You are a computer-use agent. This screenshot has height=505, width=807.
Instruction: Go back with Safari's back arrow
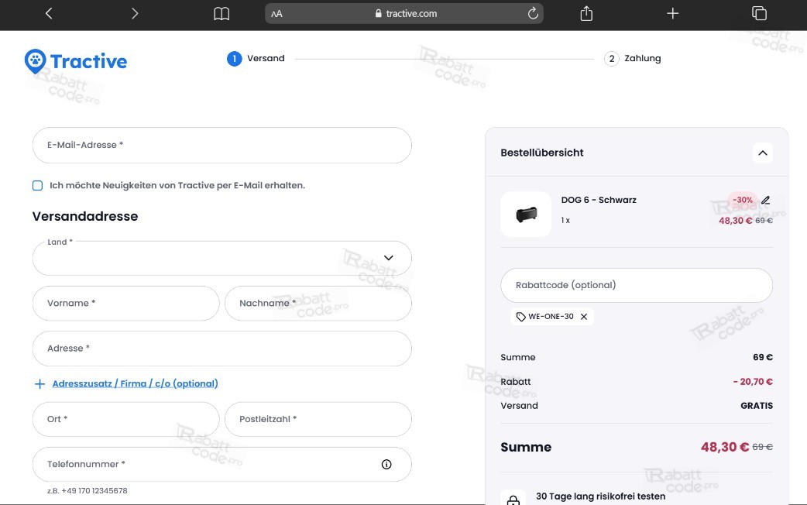pyautogui.click(x=49, y=13)
